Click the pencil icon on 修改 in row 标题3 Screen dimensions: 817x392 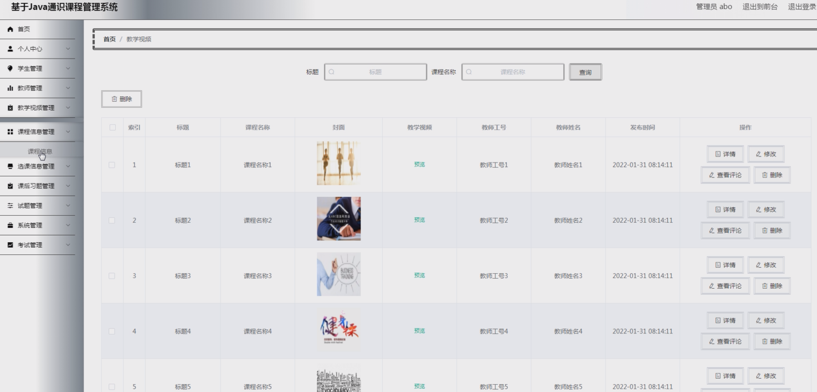[x=759, y=265]
